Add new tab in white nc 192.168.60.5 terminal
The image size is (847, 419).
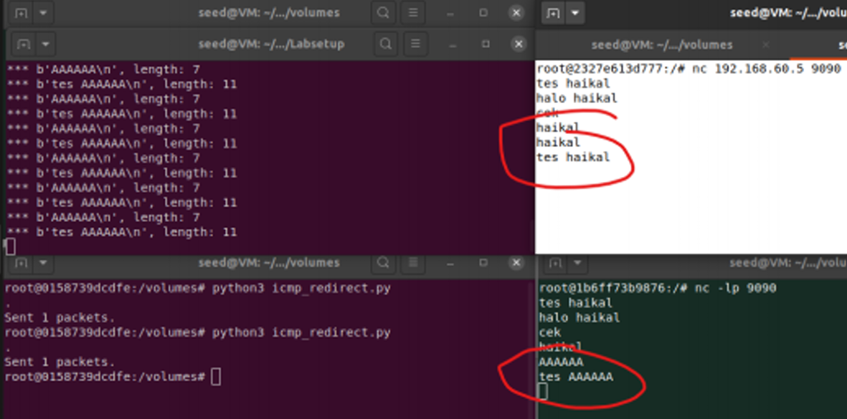(x=553, y=13)
